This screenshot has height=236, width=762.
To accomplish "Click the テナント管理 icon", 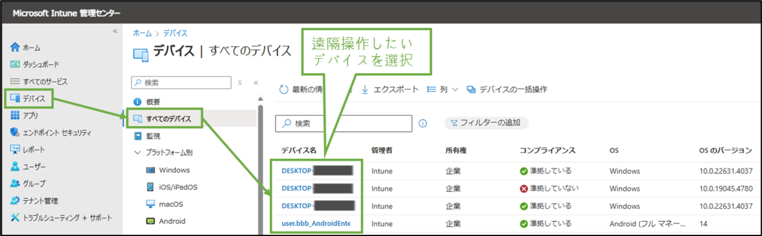I will tap(16, 201).
